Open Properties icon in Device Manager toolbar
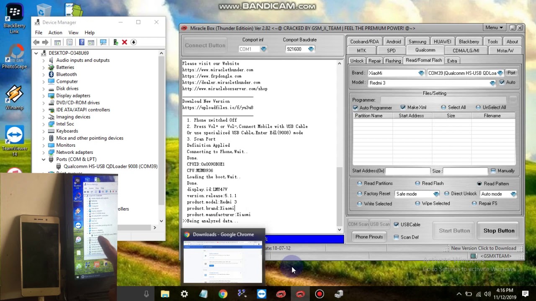The height and width of the screenshot is (301, 536). pos(70,42)
